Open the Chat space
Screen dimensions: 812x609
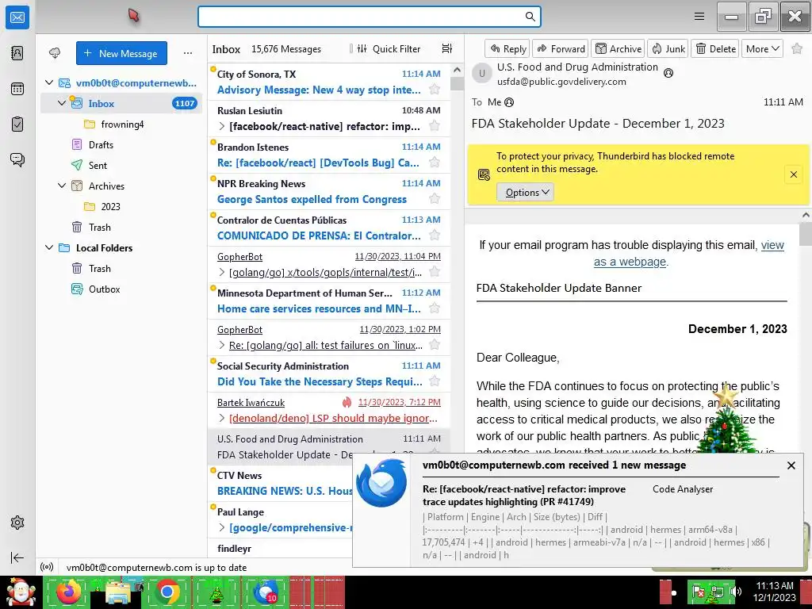(17, 159)
